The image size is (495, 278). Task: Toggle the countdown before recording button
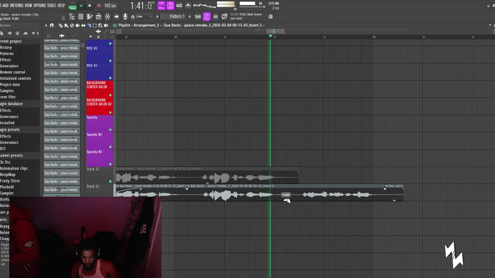coord(170,5)
